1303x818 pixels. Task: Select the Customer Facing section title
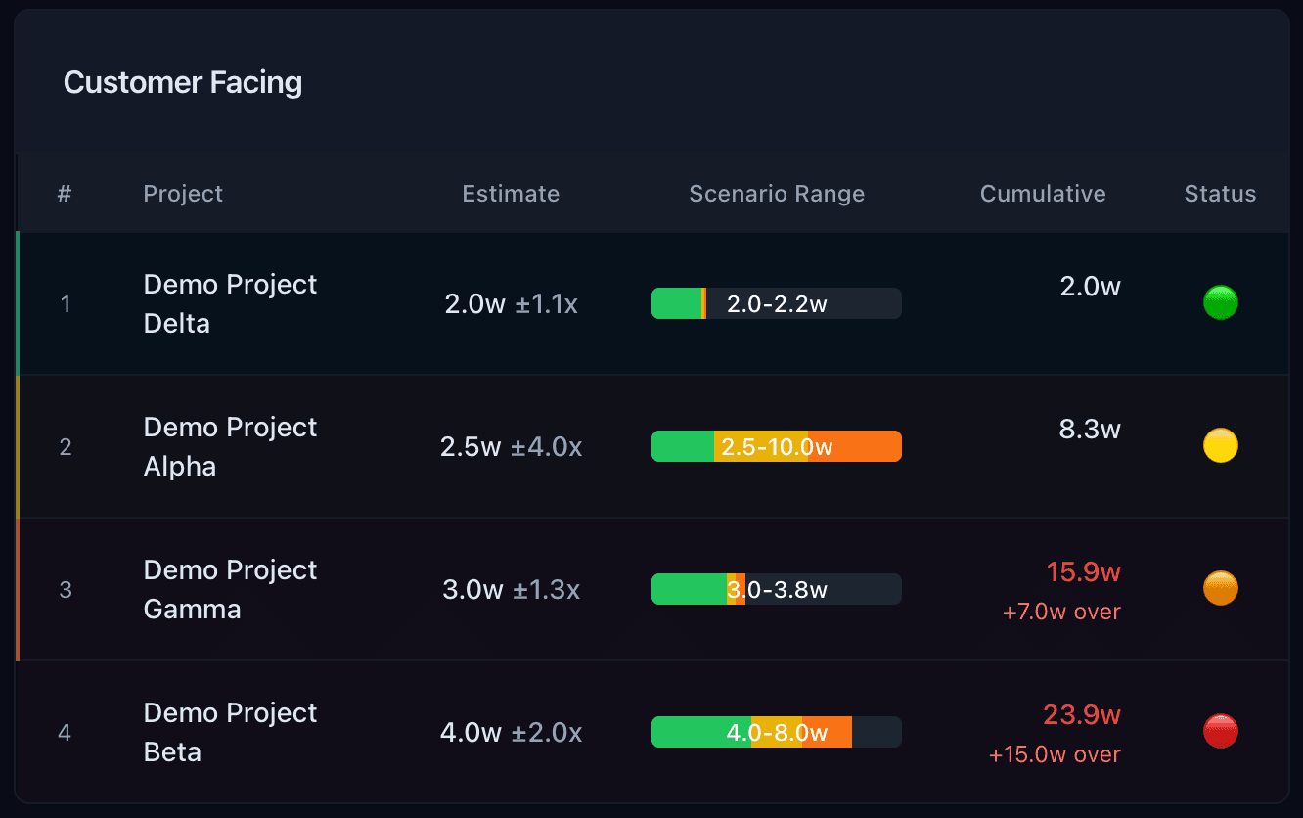[x=183, y=82]
